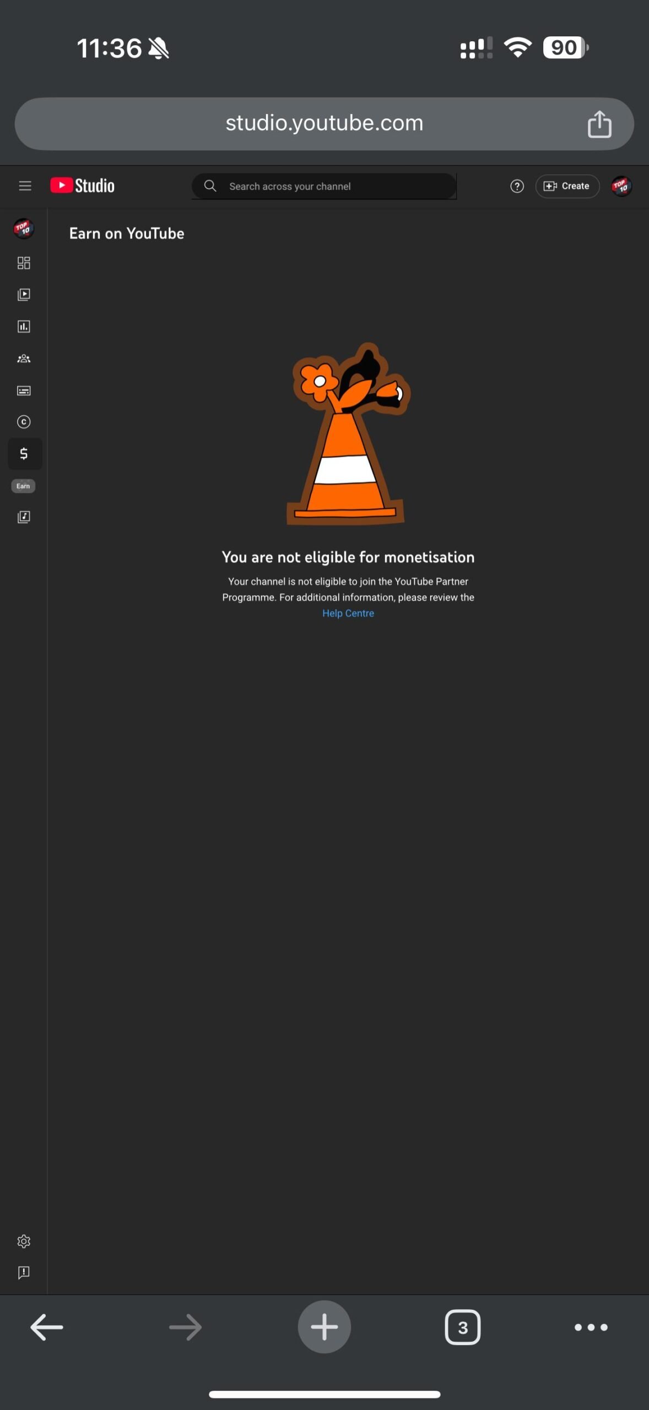Tap the browser forward arrow
Viewport: 649px width, 1410px height.
click(x=186, y=1327)
